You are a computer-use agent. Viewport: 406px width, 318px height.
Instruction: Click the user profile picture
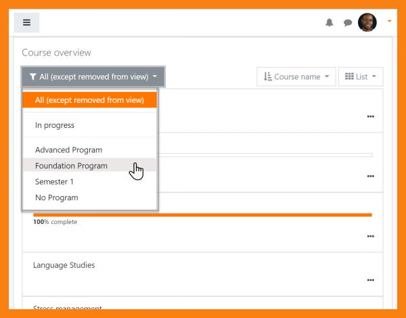[367, 22]
